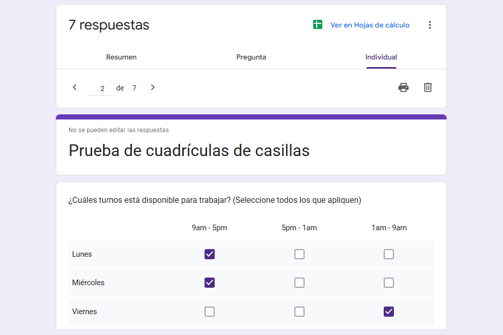This screenshot has height=335, width=503.
Task: Print the current response
Action: [x=404, y=87]
